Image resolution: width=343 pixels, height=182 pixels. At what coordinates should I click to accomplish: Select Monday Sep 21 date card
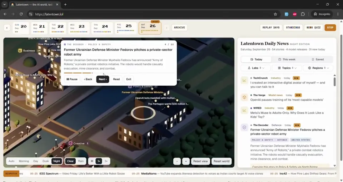coord(39,28)
